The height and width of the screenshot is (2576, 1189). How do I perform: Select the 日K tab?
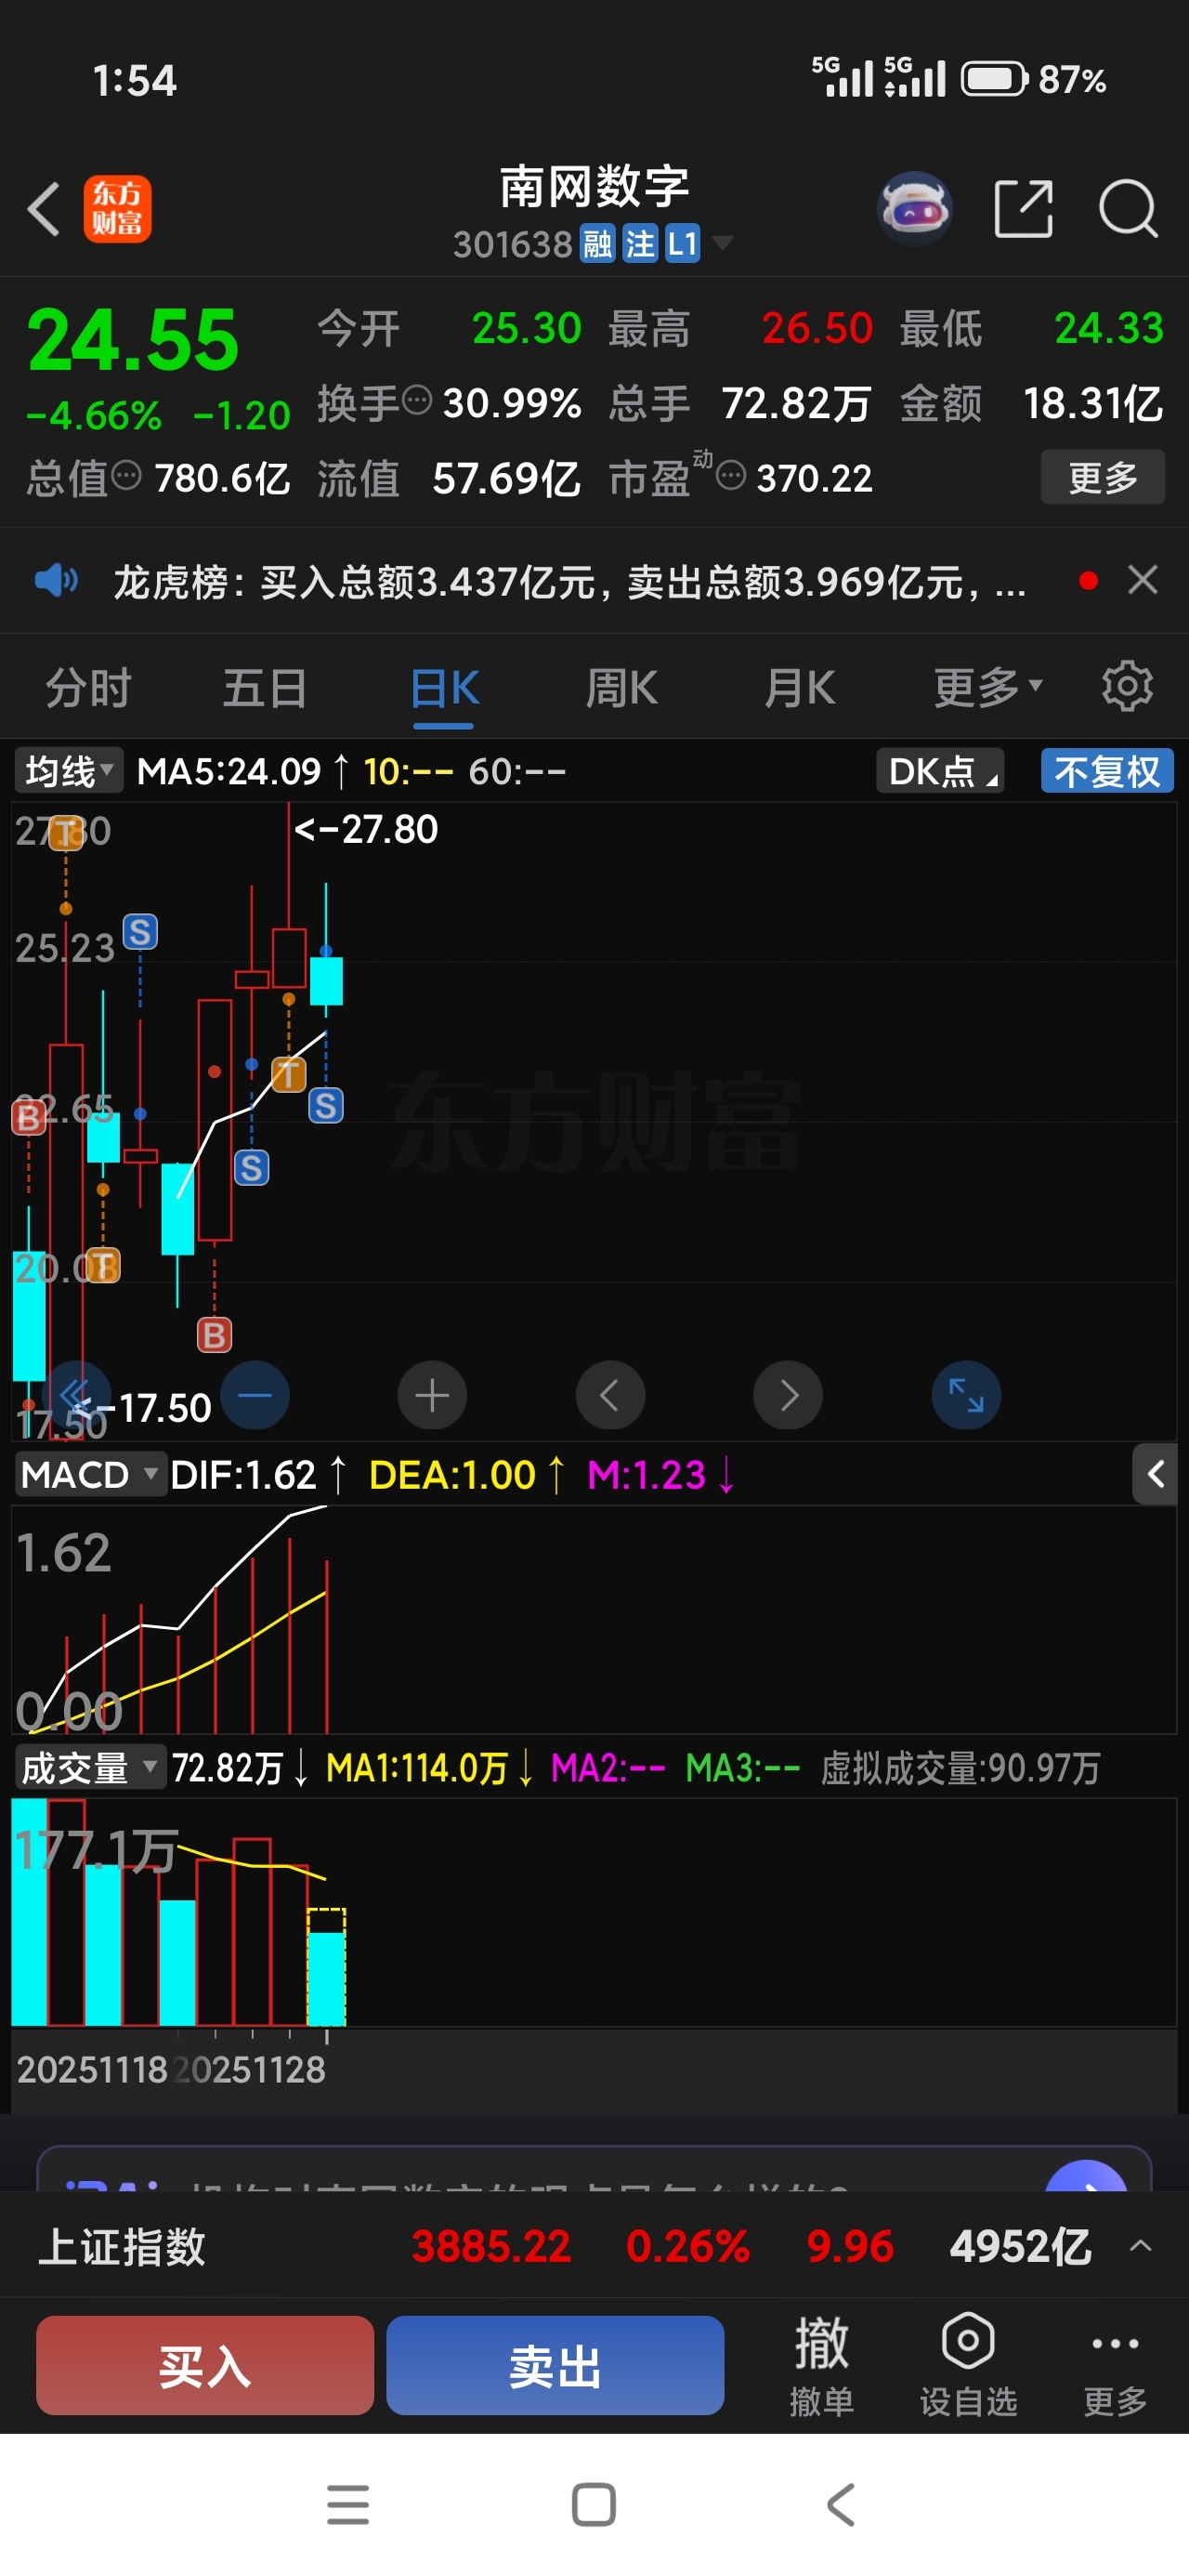click(444, 687)
